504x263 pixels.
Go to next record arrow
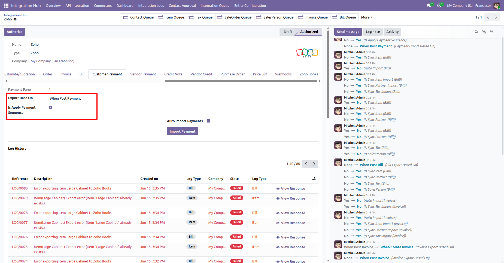pos(496,17)
